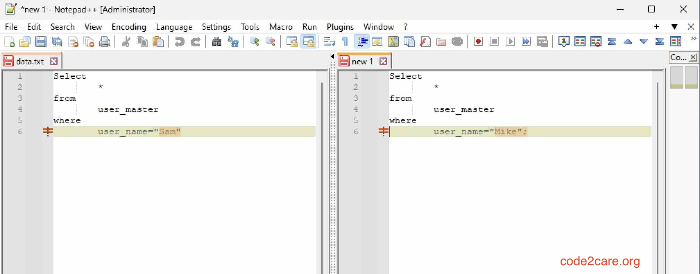Image resolution: width=700 pixels, height=274 pixels.
Task: Go to the next difference arrow
Action: (643, 42)
